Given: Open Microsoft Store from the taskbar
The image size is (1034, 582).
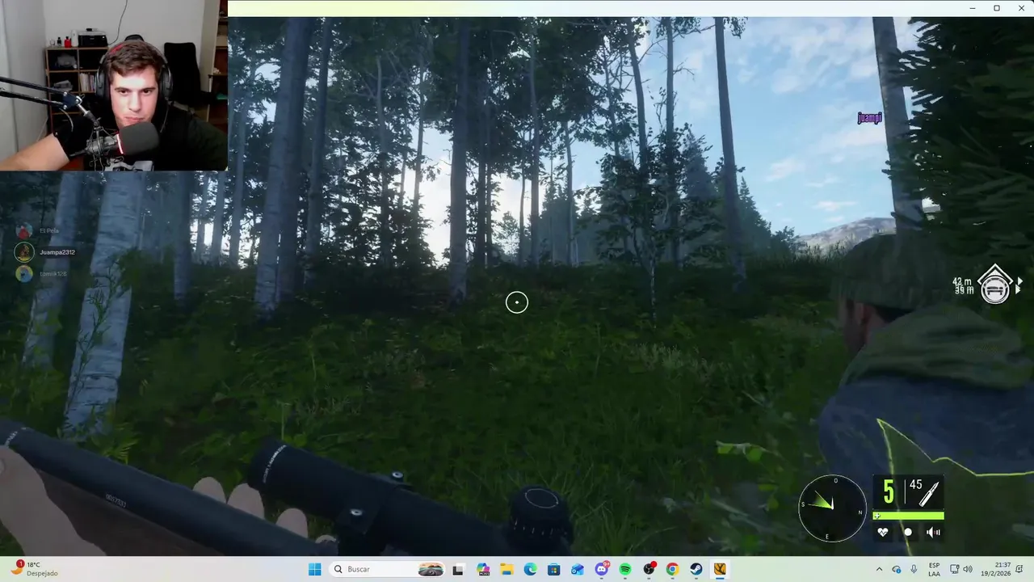Looking at the screenshot, I should [x=553, y=569].
